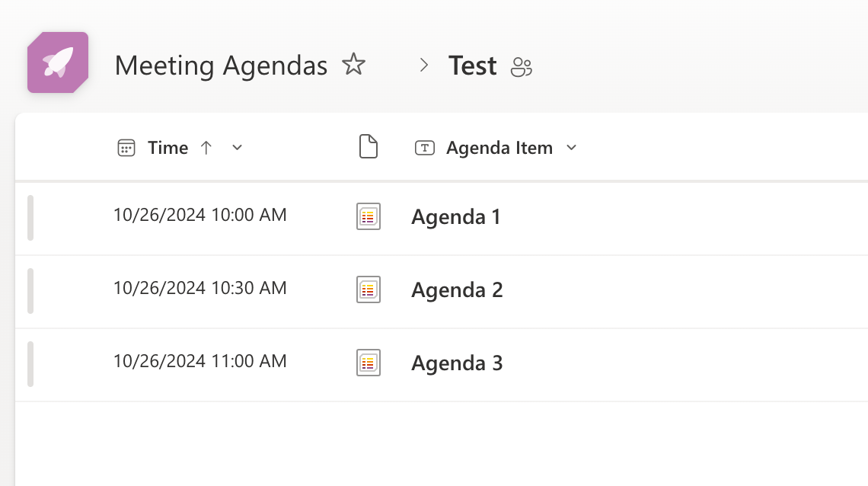The height and width of the screenshot is (486, 868).
Task: Expand the Agenda Item column dropdown
Action: coord(572,148)
